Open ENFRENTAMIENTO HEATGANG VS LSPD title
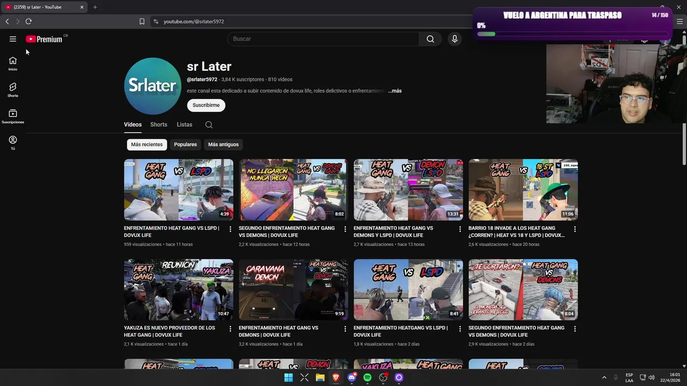 click(400, 331)
